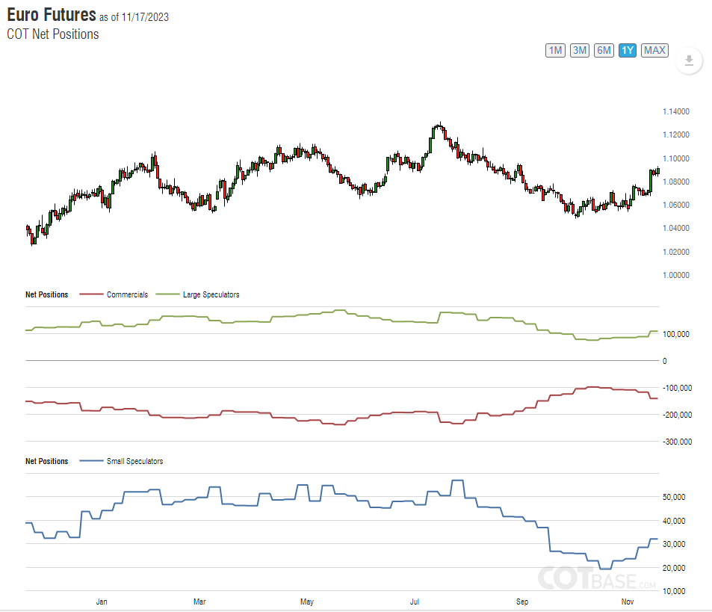Click the 1.14000 price axis label
The width and height of the screenshot is (712, 612).
click(x=675, y=112)
